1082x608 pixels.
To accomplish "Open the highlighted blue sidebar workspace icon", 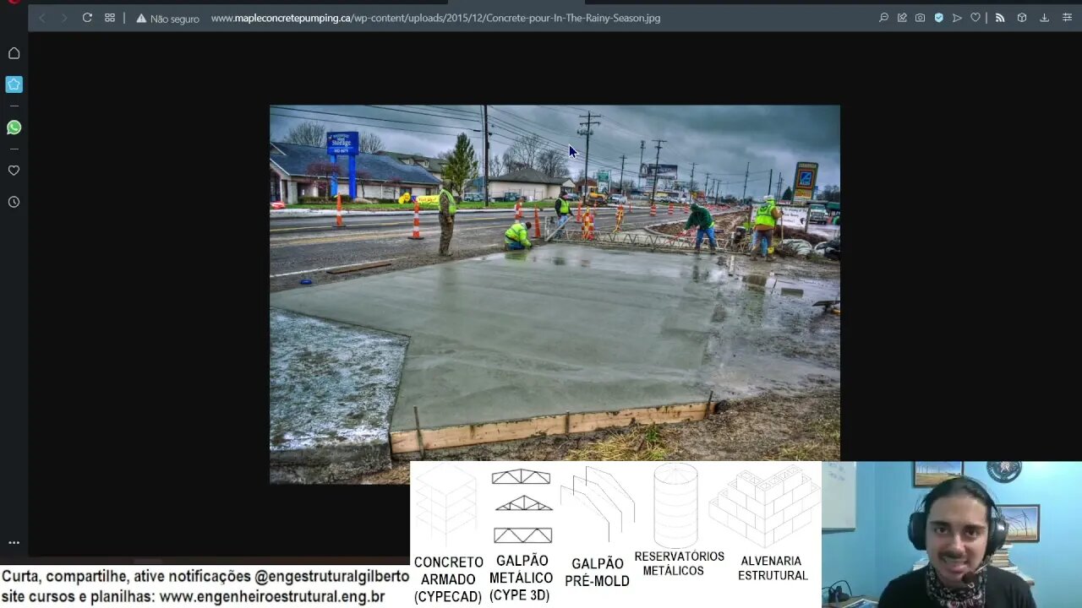I will [x=14, y=84].
